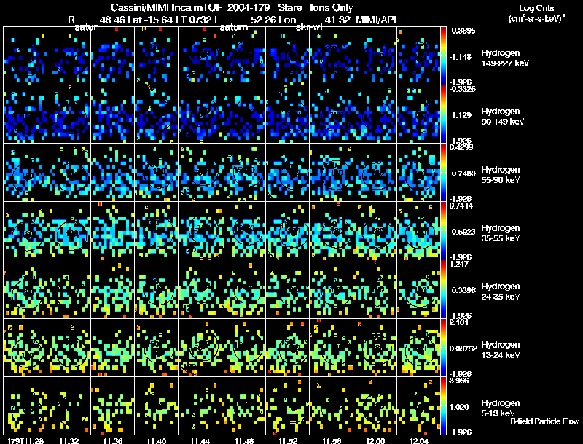The height and width of the screenshot is (444, 583).
Task: Click the 'Stare' word in the header
Action: 289,7
